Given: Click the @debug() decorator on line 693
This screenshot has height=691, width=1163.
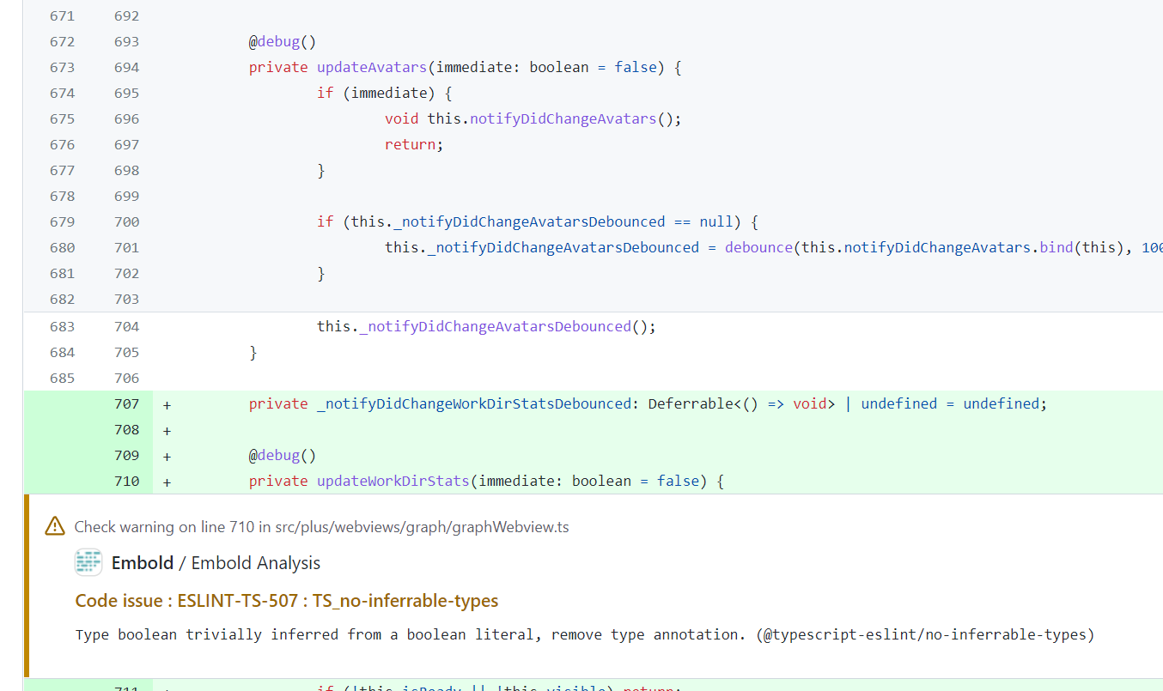Looking at the screenshot, I should pos(283,41).
